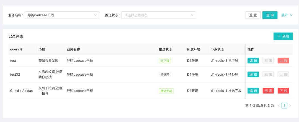This screenshot has width=299, height=122.
Task: Click 回滚 in the test row
Action: coord(268,60)
